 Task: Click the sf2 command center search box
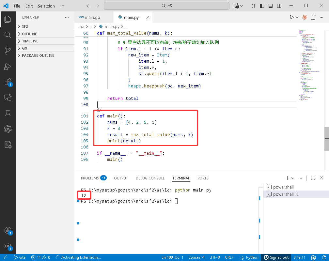(x=166, y=6)
